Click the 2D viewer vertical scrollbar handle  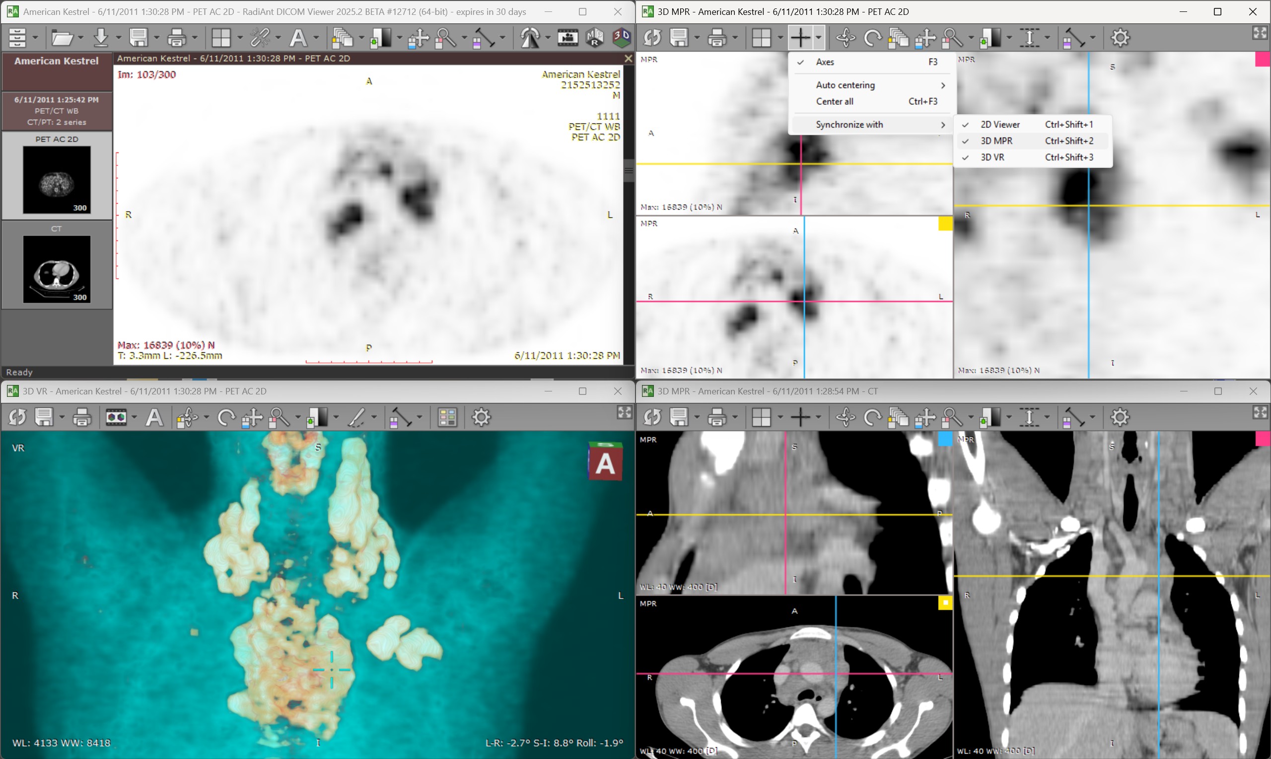tap(629, 171)
